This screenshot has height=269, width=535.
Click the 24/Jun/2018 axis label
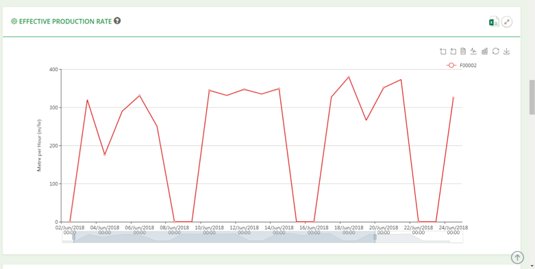coord(453,230)
